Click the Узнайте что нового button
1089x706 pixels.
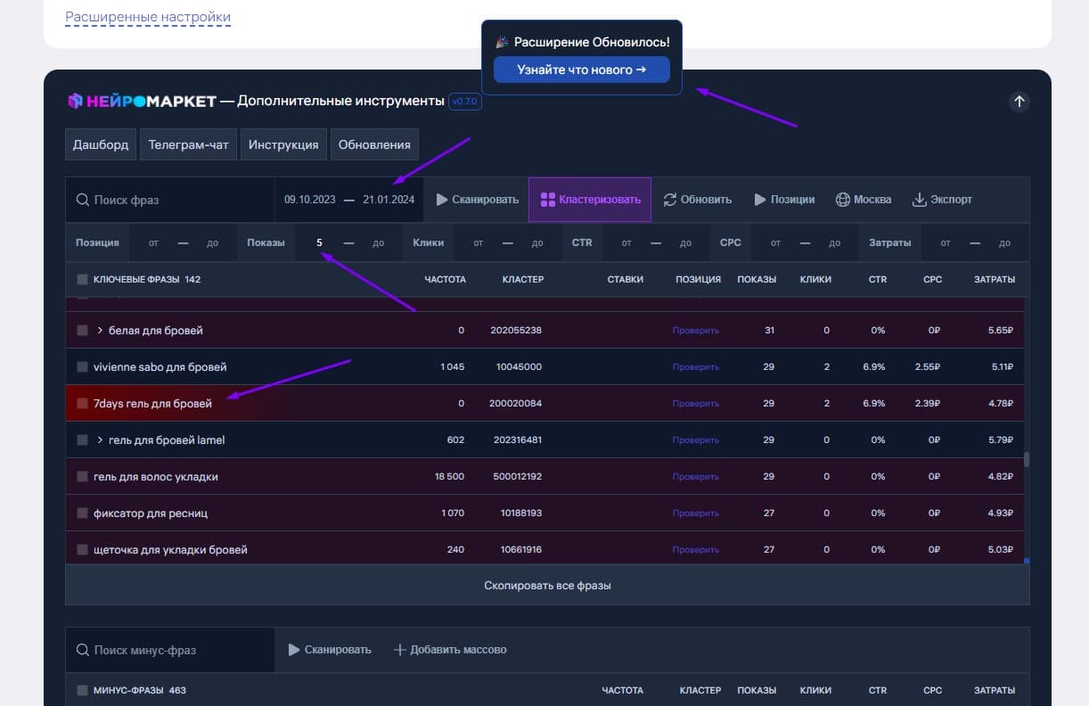[x=582, y=70]
